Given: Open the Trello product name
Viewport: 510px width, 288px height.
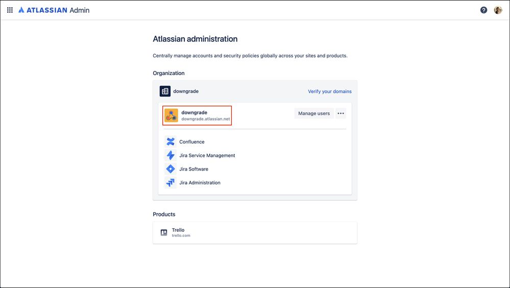Looking at the screenshot, I should click(178, 230).
